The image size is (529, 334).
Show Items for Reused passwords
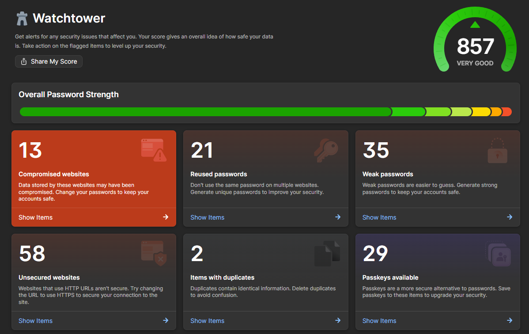tap(207, 217)
